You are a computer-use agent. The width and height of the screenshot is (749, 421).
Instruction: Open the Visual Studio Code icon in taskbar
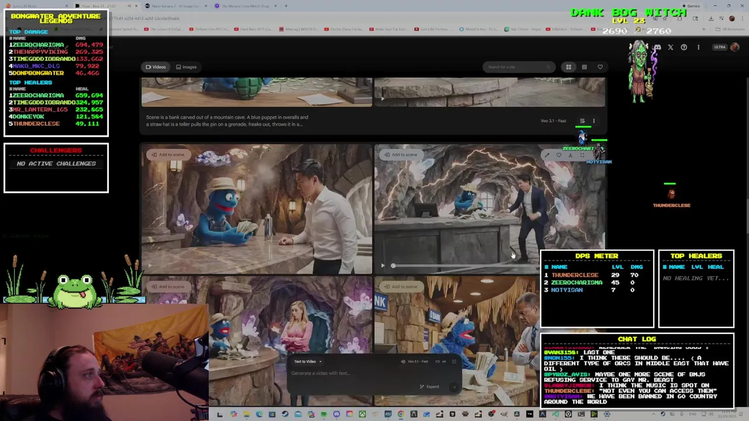(555, 415)
